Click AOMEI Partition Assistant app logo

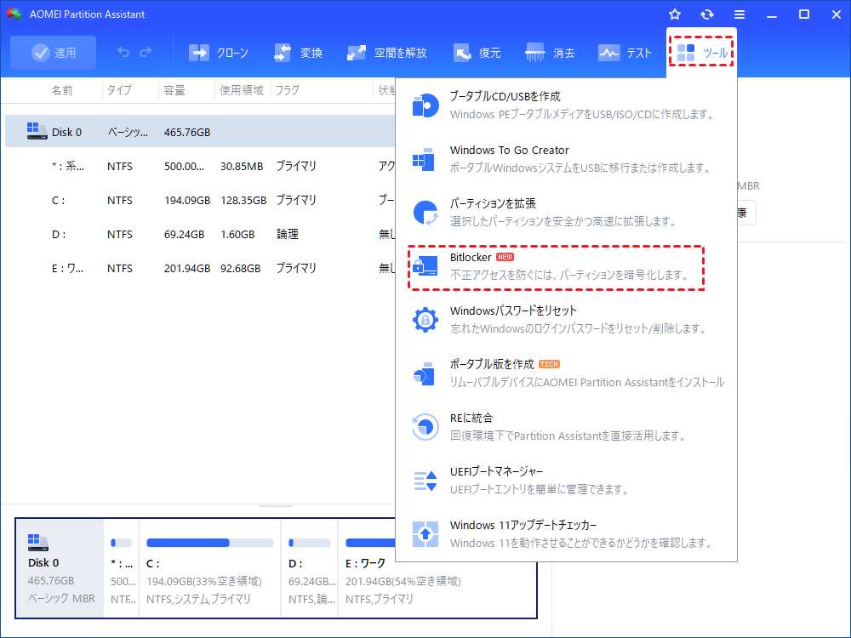pyautogui.click(x=14, y=14)
